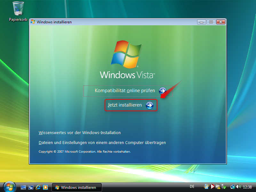256x192 pixels.
Task: Close the Windows installieren window
Action: [221, 22]
